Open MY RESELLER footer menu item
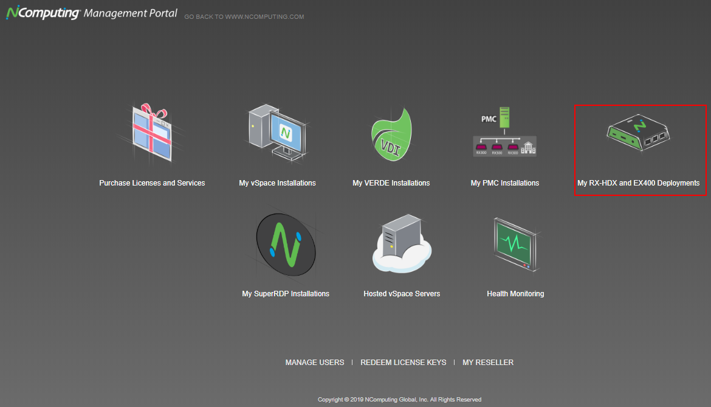The image size is (711, 407). 488,363
